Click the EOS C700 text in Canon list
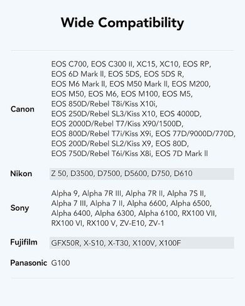This screenshot has width=245, height=306. click(69, 64)
